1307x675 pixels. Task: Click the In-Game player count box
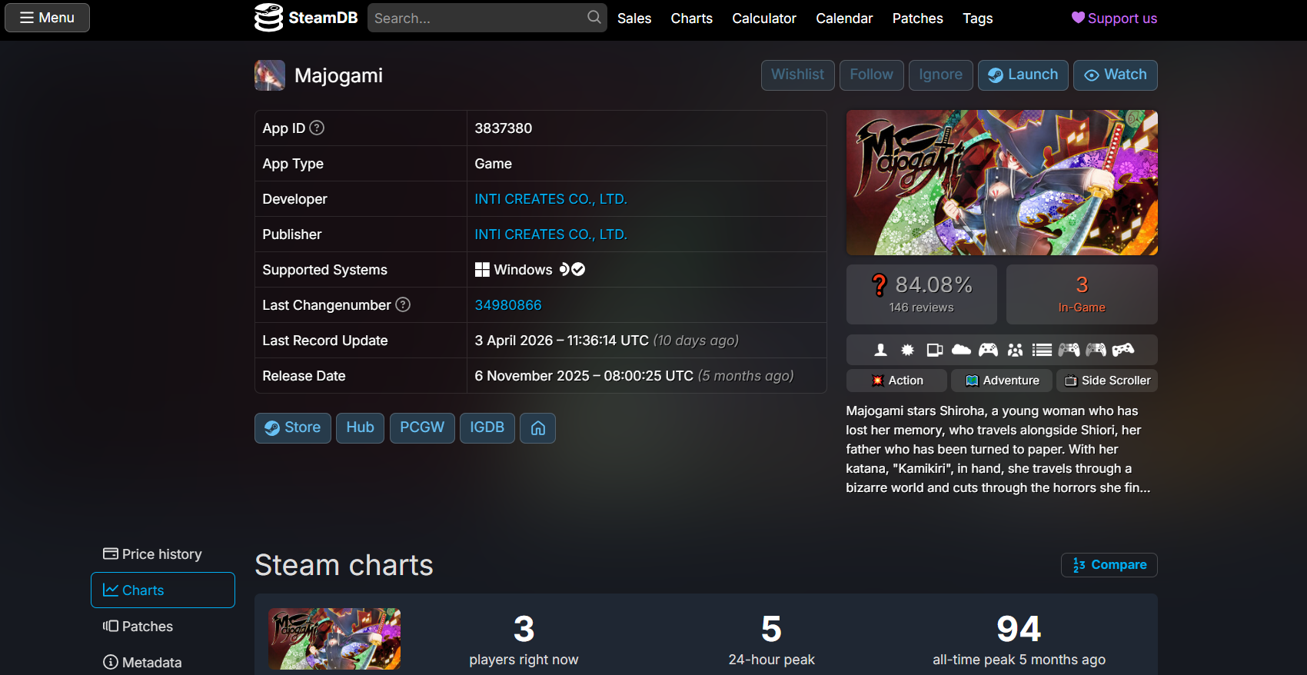pyautogui.click(x=1082, y=294)
